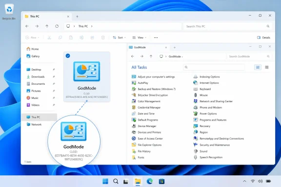The height and width of the screenshot is (187, 281).
Task: Click the chevron before This PC in address bar
Action: click(x=74, y=26)
